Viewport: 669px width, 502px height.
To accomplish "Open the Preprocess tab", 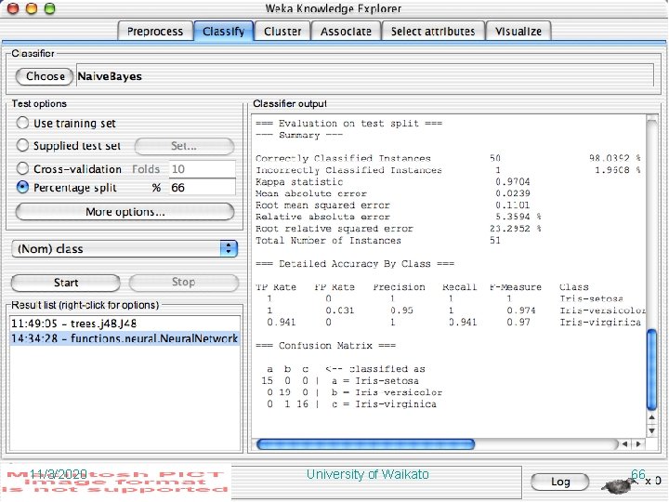I will tap(155, 32).
